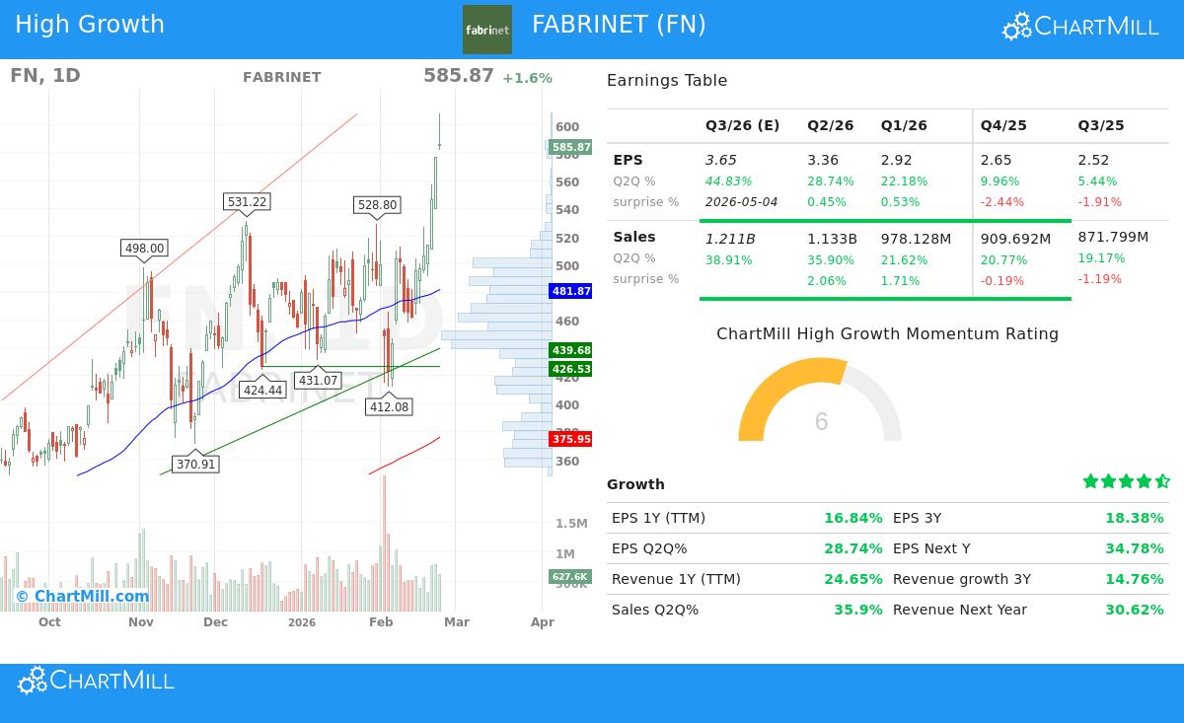Click the EPS row label in the Earnings Table
The image size is (1184, 723).
tap(629, 160)
